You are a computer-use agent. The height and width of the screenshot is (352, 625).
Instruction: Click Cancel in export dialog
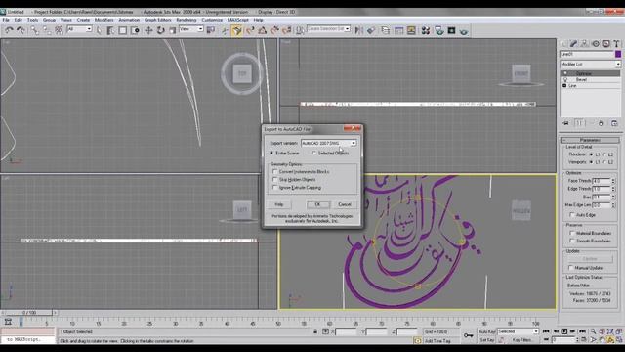pos(345,204)
